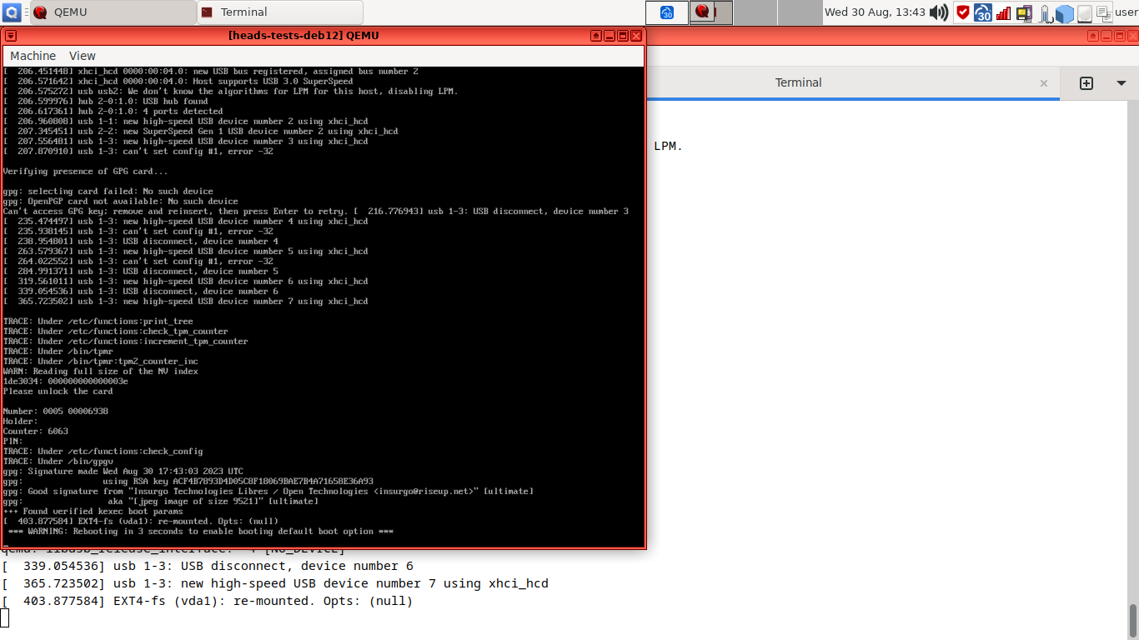Click the red shield security icon in system tray
1139x640 pixels.
(x=963, y=12)
